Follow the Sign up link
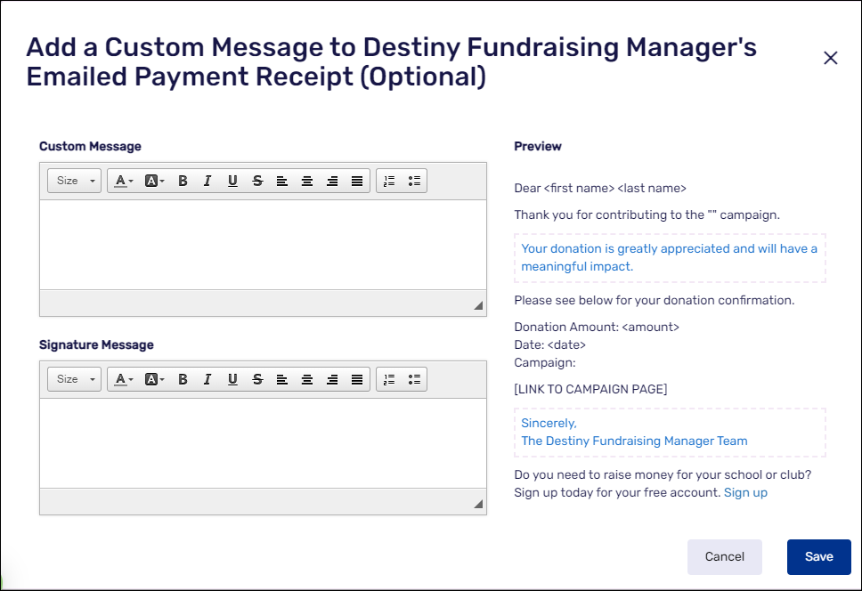Image resolution: width=862 pixels, height=591 pixels. point(745,492)
